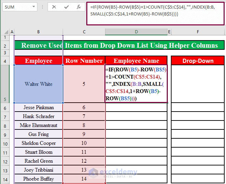Cancel the formula entry with the X icon

pos(54,7)
